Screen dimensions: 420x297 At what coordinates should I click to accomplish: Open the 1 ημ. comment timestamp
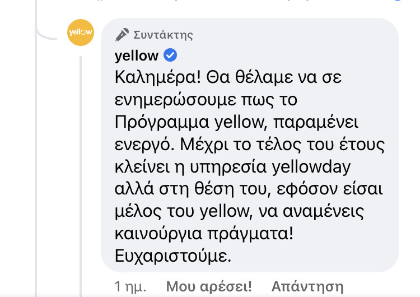coord(130,287)
